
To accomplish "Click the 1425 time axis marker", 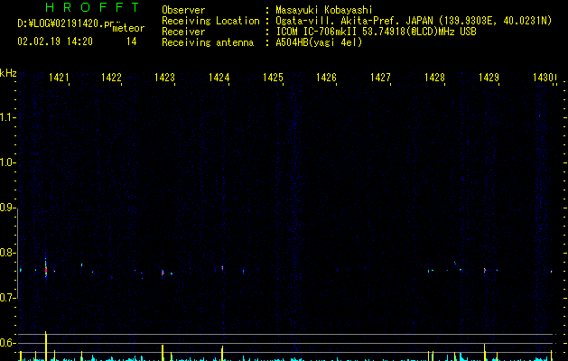I will 273,78.
